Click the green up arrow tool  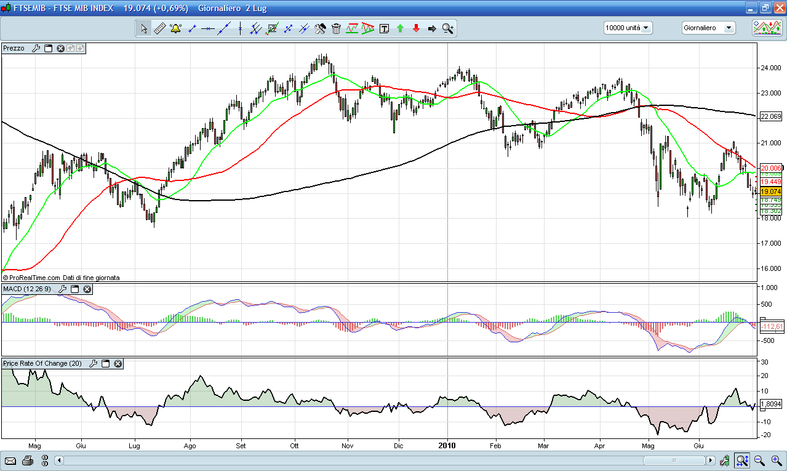coord(400,28)
